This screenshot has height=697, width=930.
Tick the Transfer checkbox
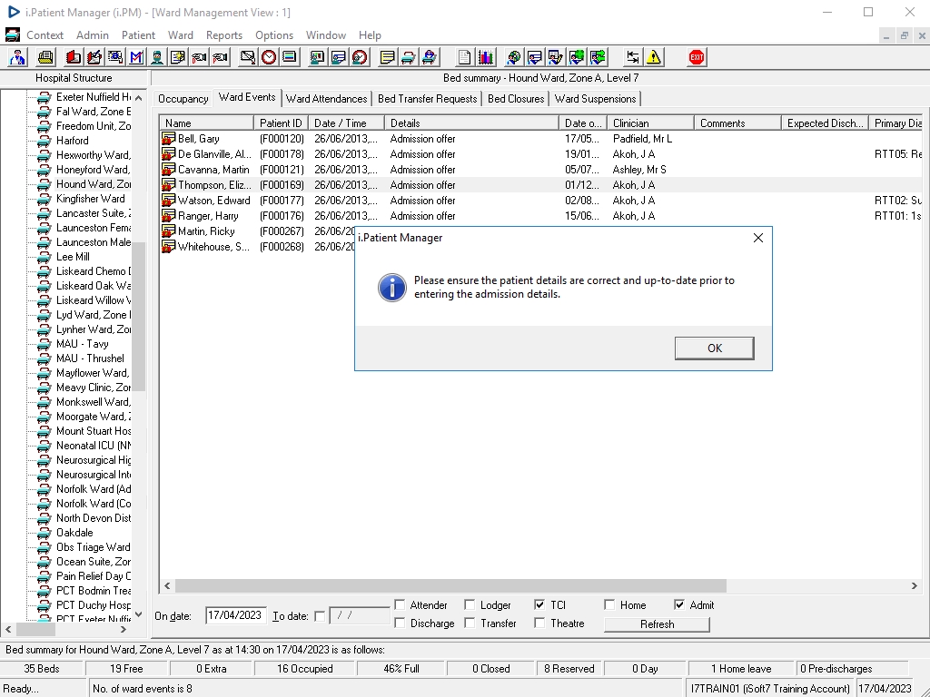point(470,623)
